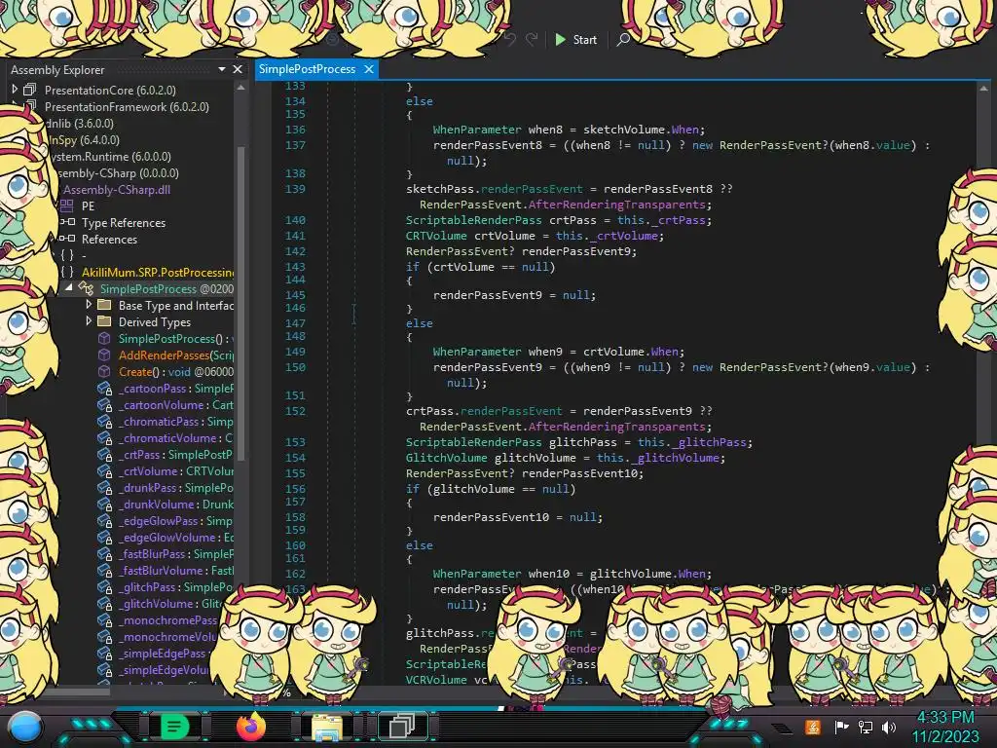Click the Derived Types folder icon

[x=104, y=321]
